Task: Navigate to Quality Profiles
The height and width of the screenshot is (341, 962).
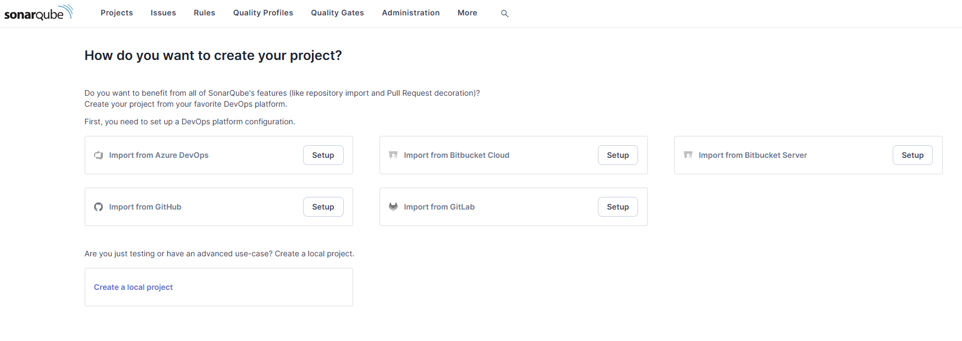Action: [x=263, y=13]
